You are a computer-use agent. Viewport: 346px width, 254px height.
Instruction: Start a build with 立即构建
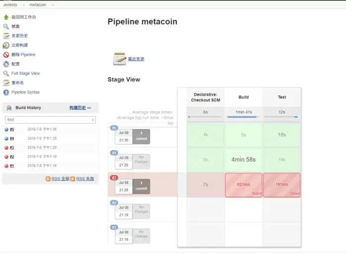click(x=20, y=45)
